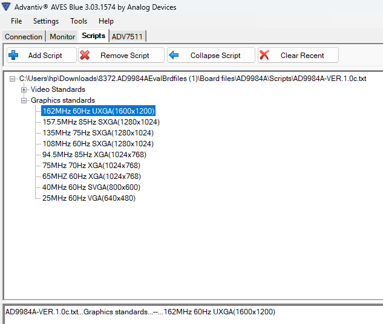The width and height of the screenshot is (383, 324).
Task: Switch to the Monitor tab
Action: (x=62, y=37)
